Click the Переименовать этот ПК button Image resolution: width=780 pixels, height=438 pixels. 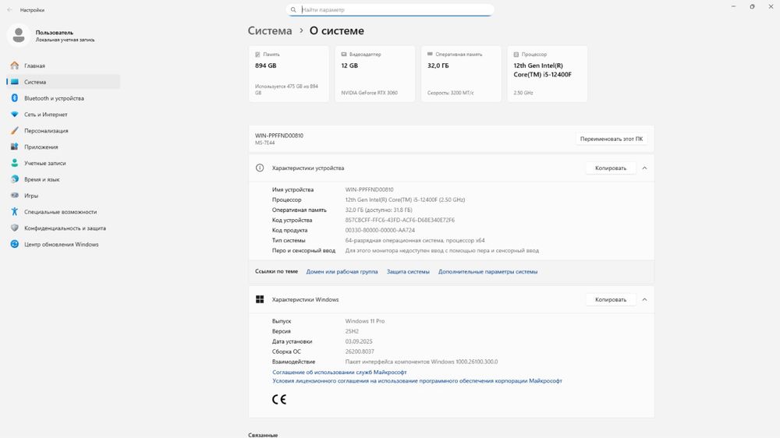point(612,140)
